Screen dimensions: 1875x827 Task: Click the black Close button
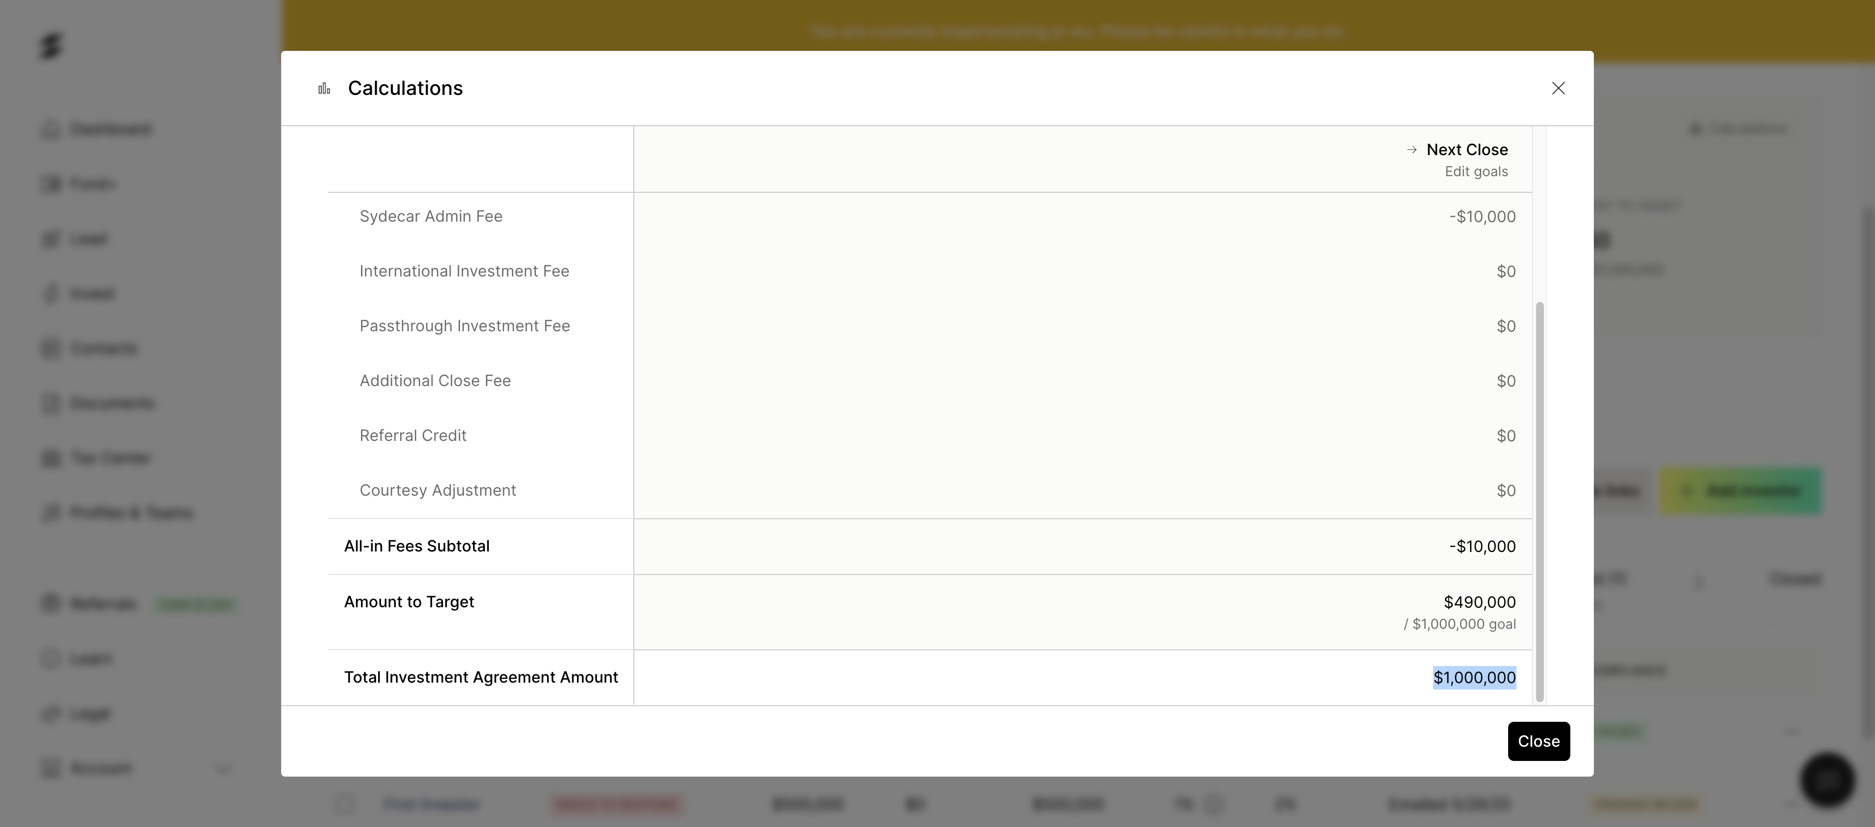click(1538, 741)
